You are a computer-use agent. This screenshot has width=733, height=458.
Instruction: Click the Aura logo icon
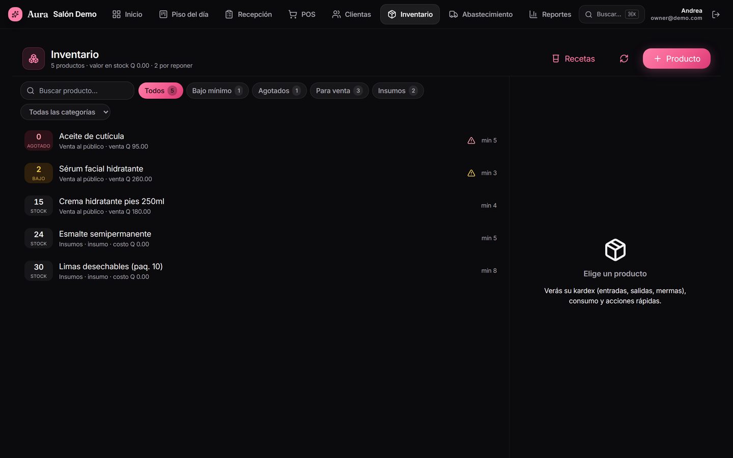pyautogui.click(x=15, y=14)
